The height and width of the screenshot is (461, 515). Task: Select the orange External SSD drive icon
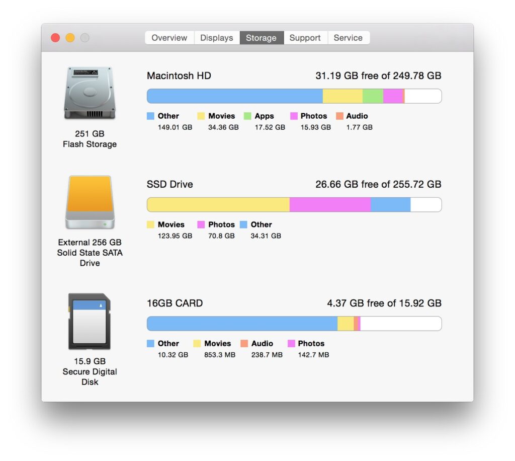click(x=89, y=202)
